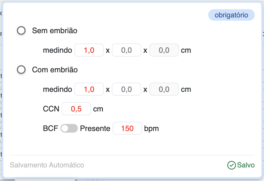The width and height of the screenshot is (264, 181).
Task: Select the "Sem embrião" radio button
Action: pyautogui.click(x=21, y=31)
